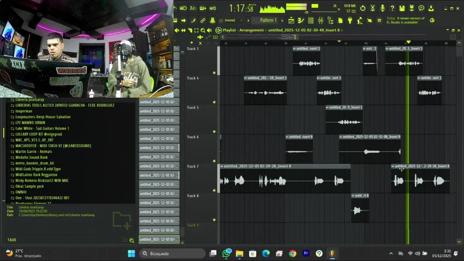Click the browser search magnifier near TAGS
The height and width of the screenshot is (261, 464).
[132, 240]
